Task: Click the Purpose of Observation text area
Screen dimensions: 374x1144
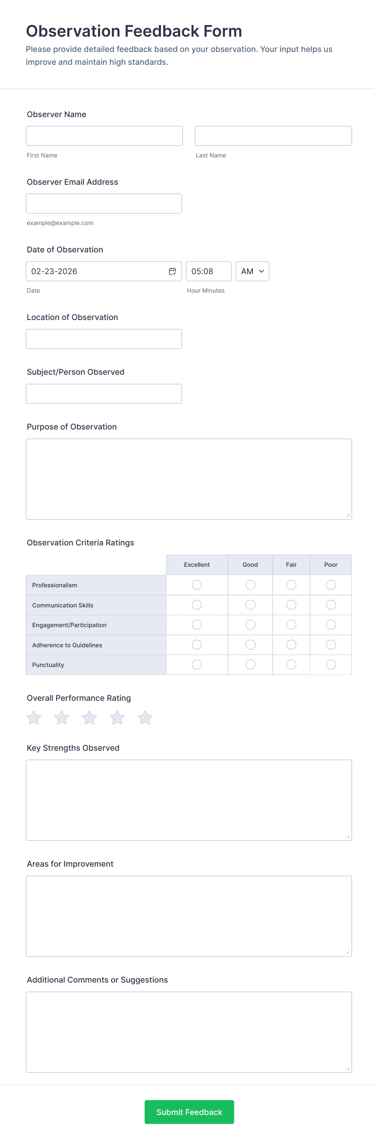Action: pyautogui.click(x=189, y=479)
